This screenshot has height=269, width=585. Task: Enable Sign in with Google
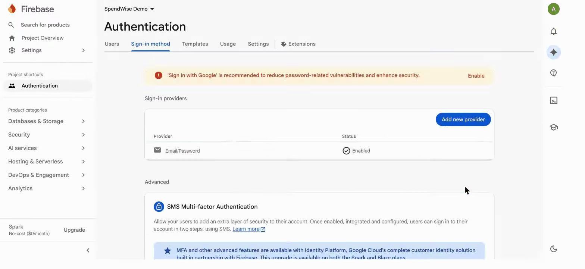click(x=476, y=76)
